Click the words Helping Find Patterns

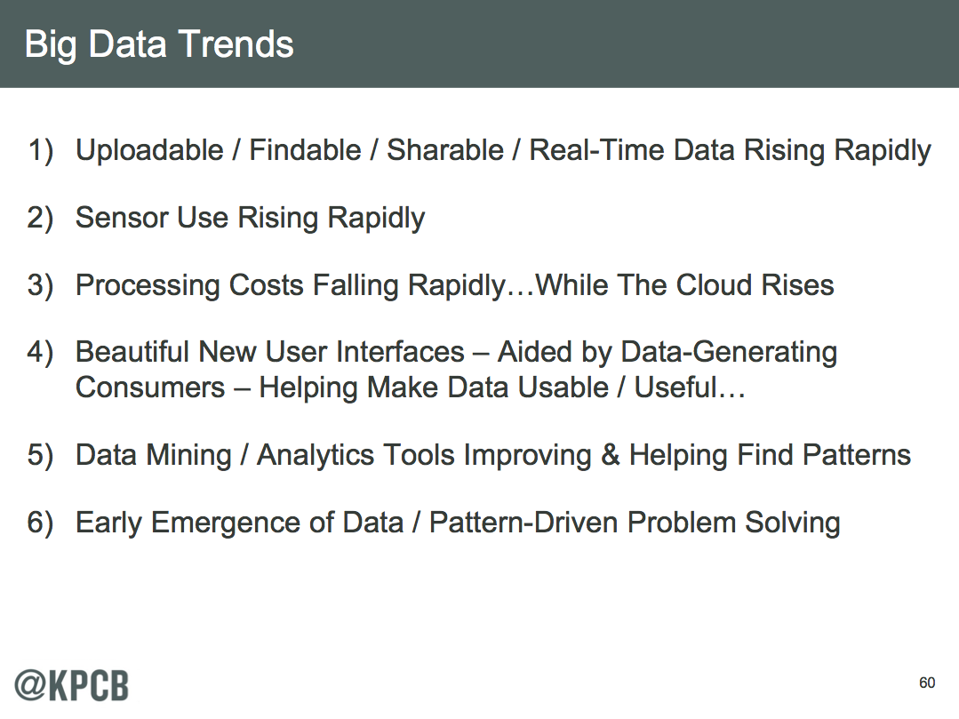pyautogui.click(x=770, y=456)
